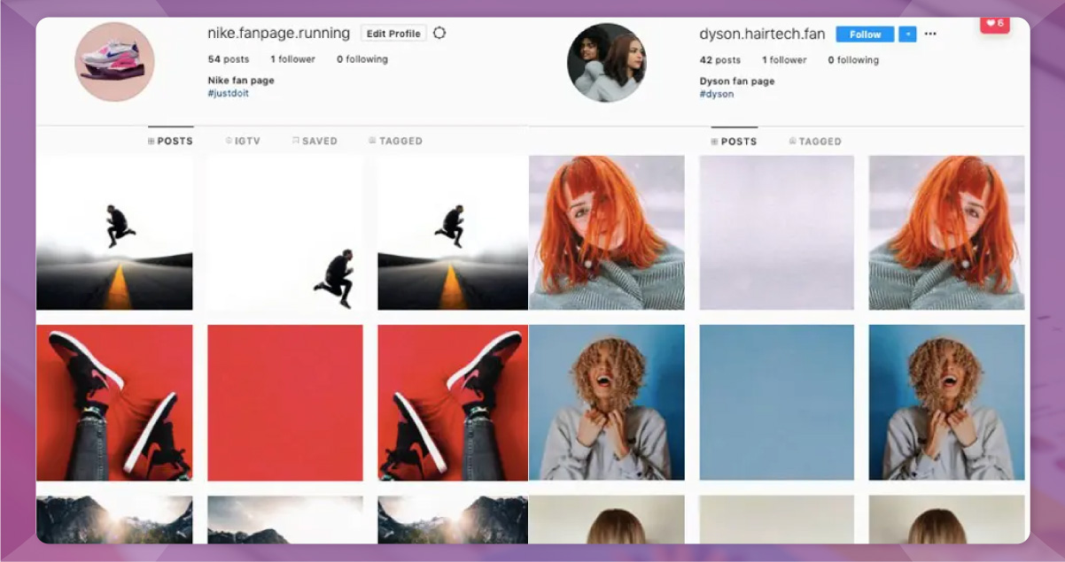The width and height of the screenshot is (1065, 562).
Task: View followers of nike.fanpage.running
Action: click(291, 58)
